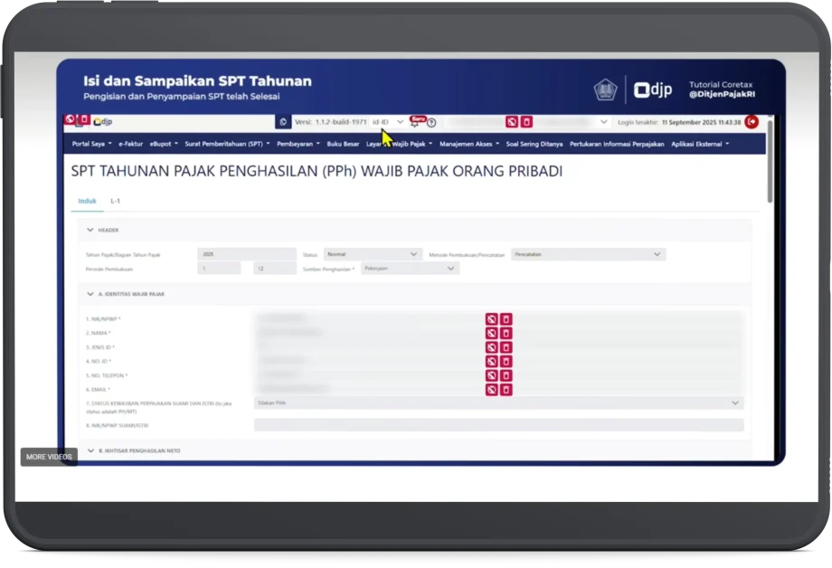Open the Surat Pemberitahuan (SPT) menu
This screenshot has width=832, height=568.
(x=226, y=144)
